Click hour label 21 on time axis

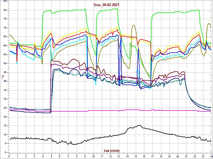pos(186,156)
